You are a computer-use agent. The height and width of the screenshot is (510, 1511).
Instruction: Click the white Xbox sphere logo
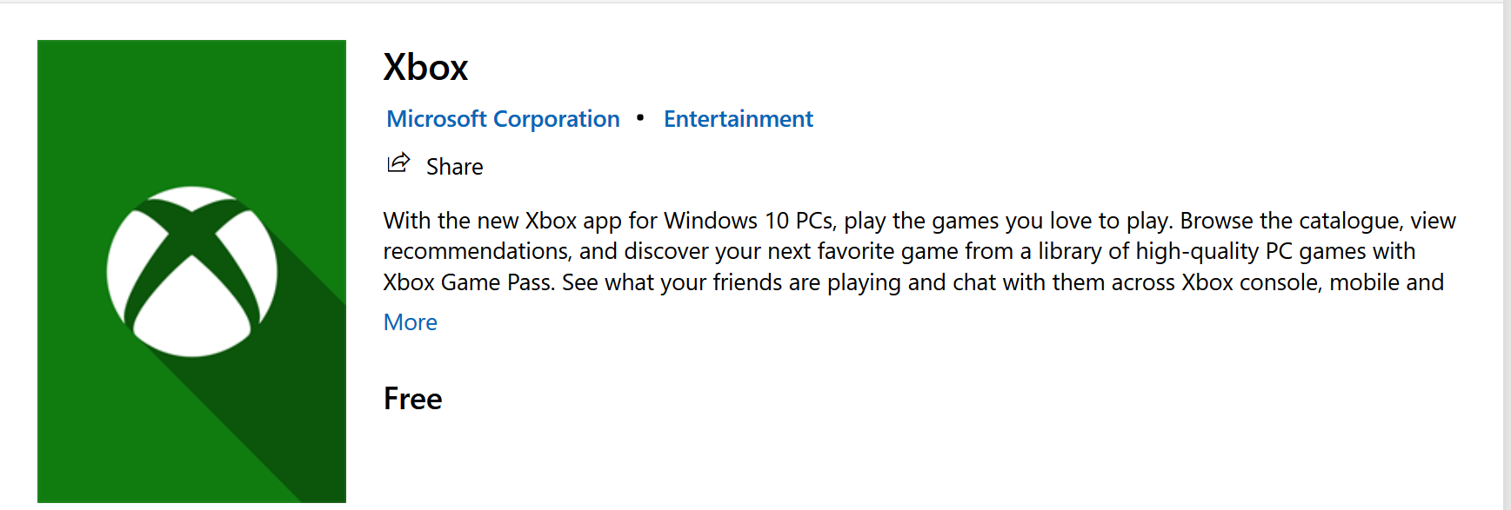tap(192, 271)
